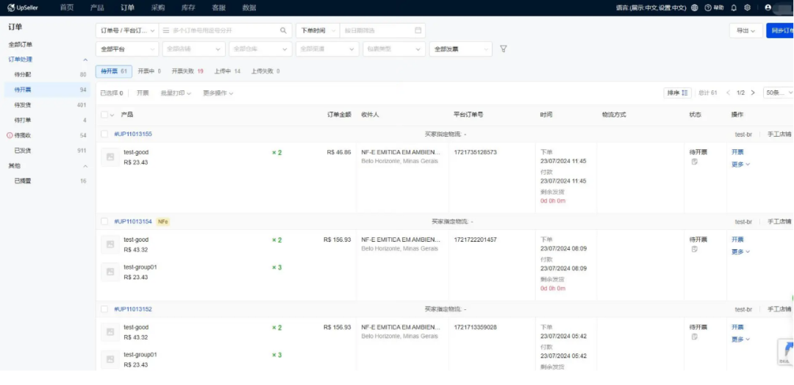Click note icon for order 1721713359028
The width and height of the screenshot is (794, 385).
click(694, 337)
